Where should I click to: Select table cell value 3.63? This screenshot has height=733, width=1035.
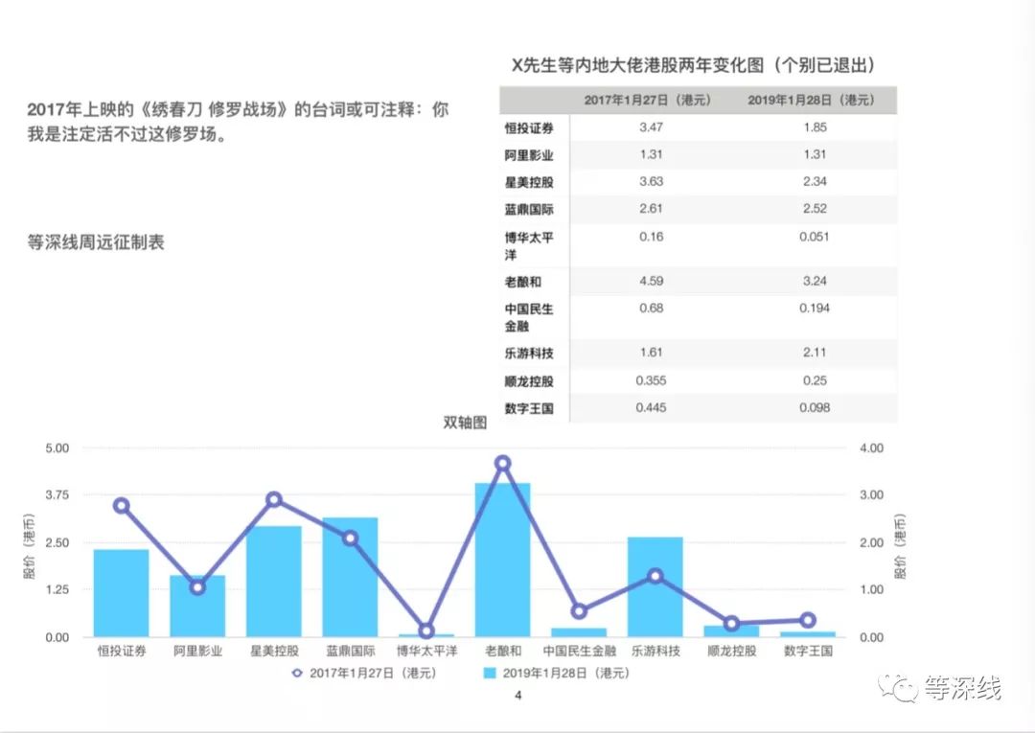point(651,181)
